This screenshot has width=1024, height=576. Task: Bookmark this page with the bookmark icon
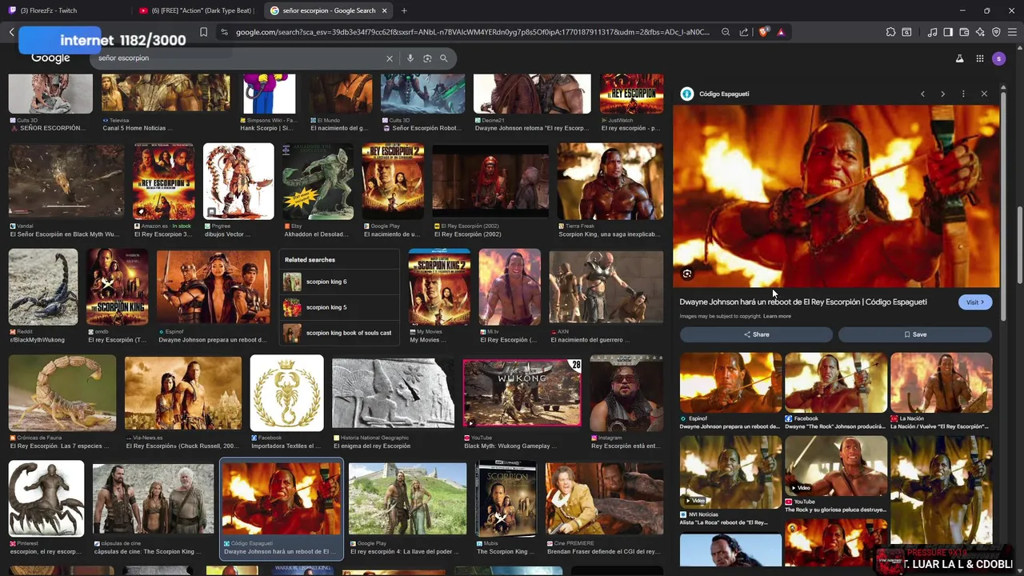tap(203, 32)
